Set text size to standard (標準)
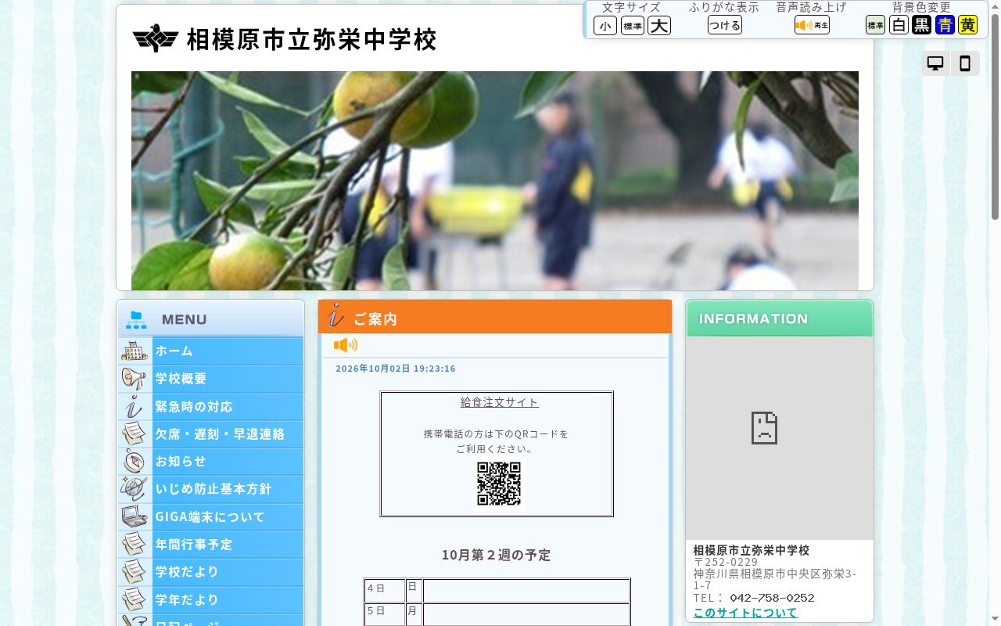 pos(633,26)
